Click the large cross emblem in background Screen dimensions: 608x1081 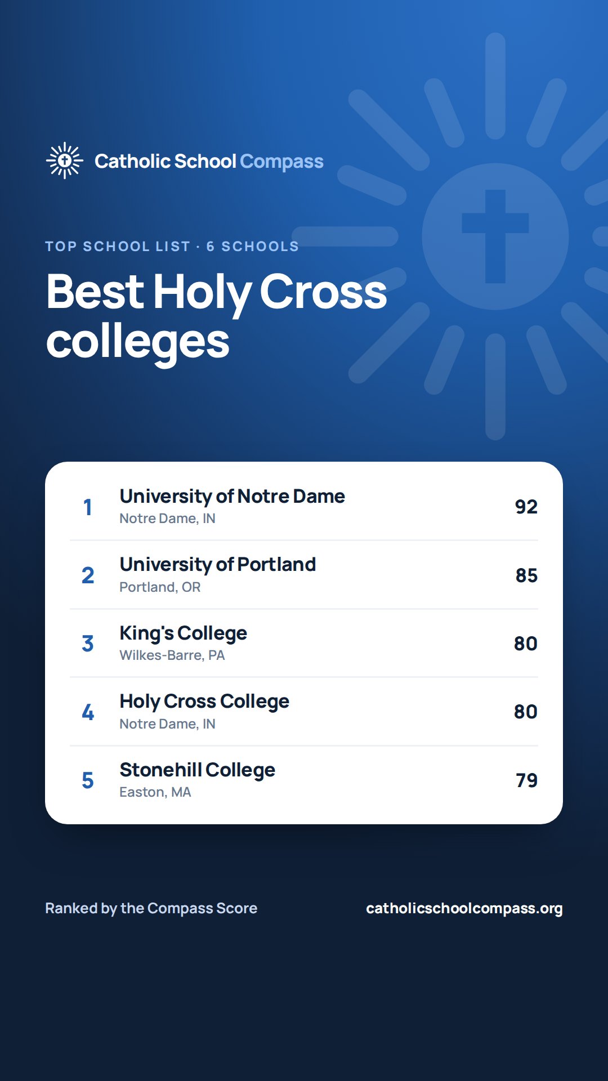coord(495,236)
